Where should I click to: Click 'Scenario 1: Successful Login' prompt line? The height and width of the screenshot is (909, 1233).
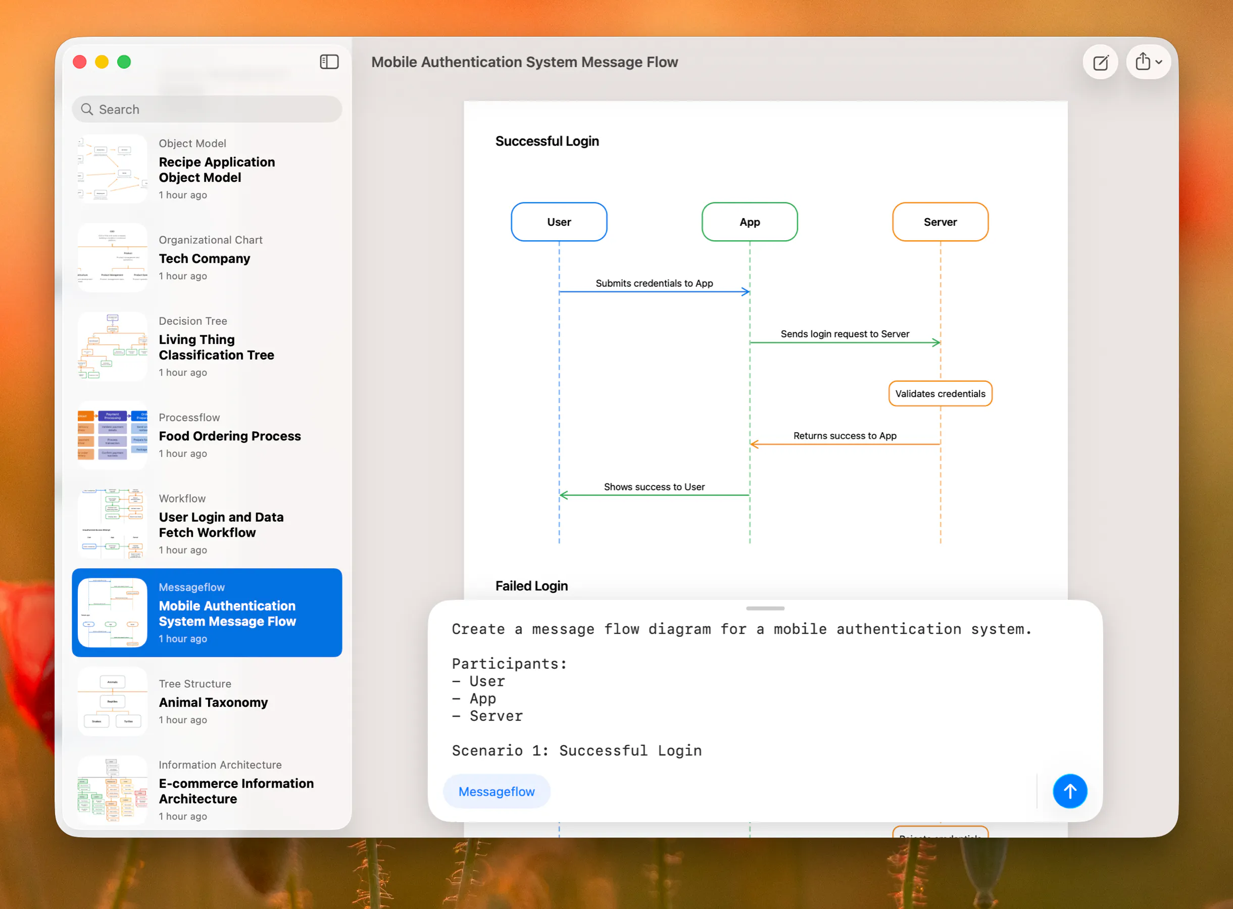[x=577, y=750]
